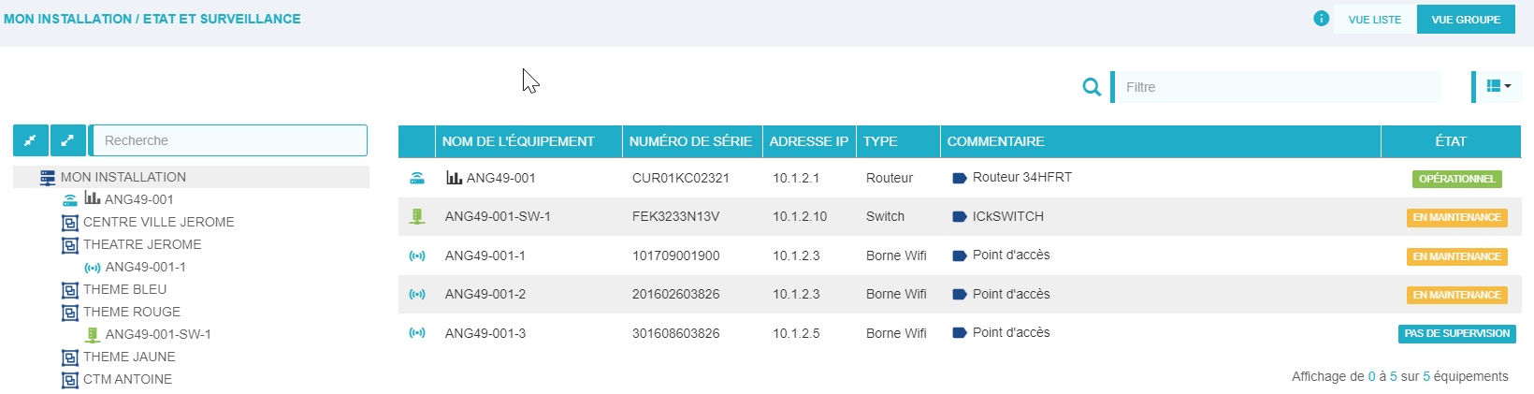
Task: Switch to Vue Liste view
Action: pos(1374,20)
